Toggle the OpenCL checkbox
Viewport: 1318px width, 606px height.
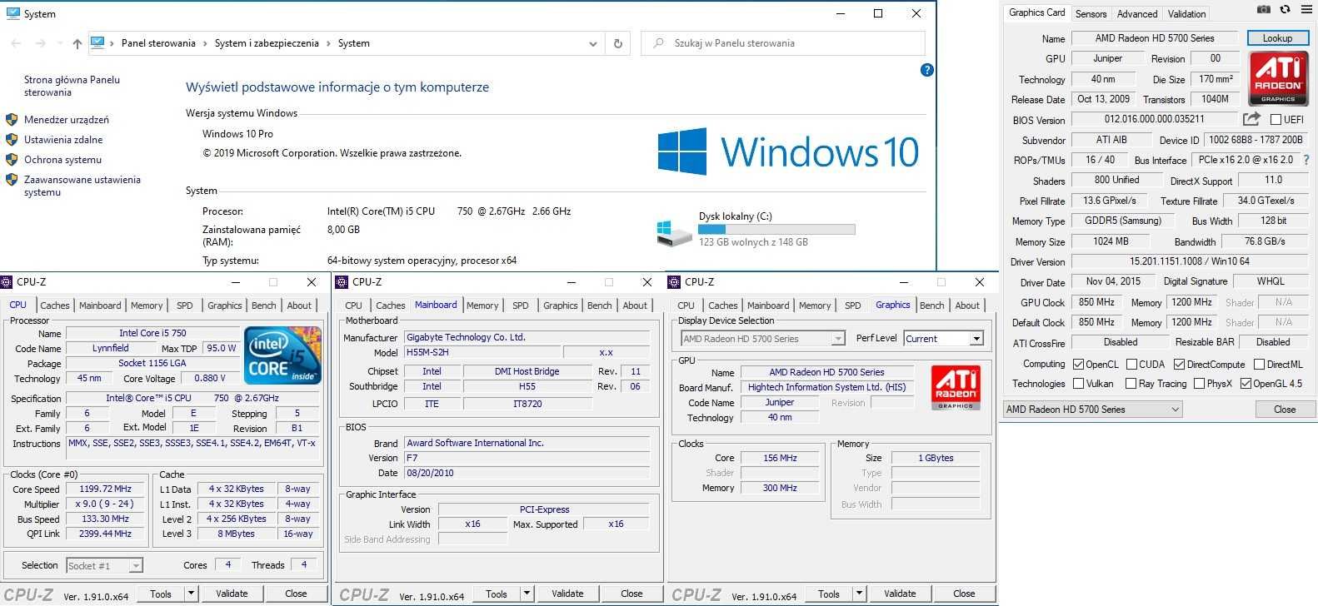coord(1078,365)
